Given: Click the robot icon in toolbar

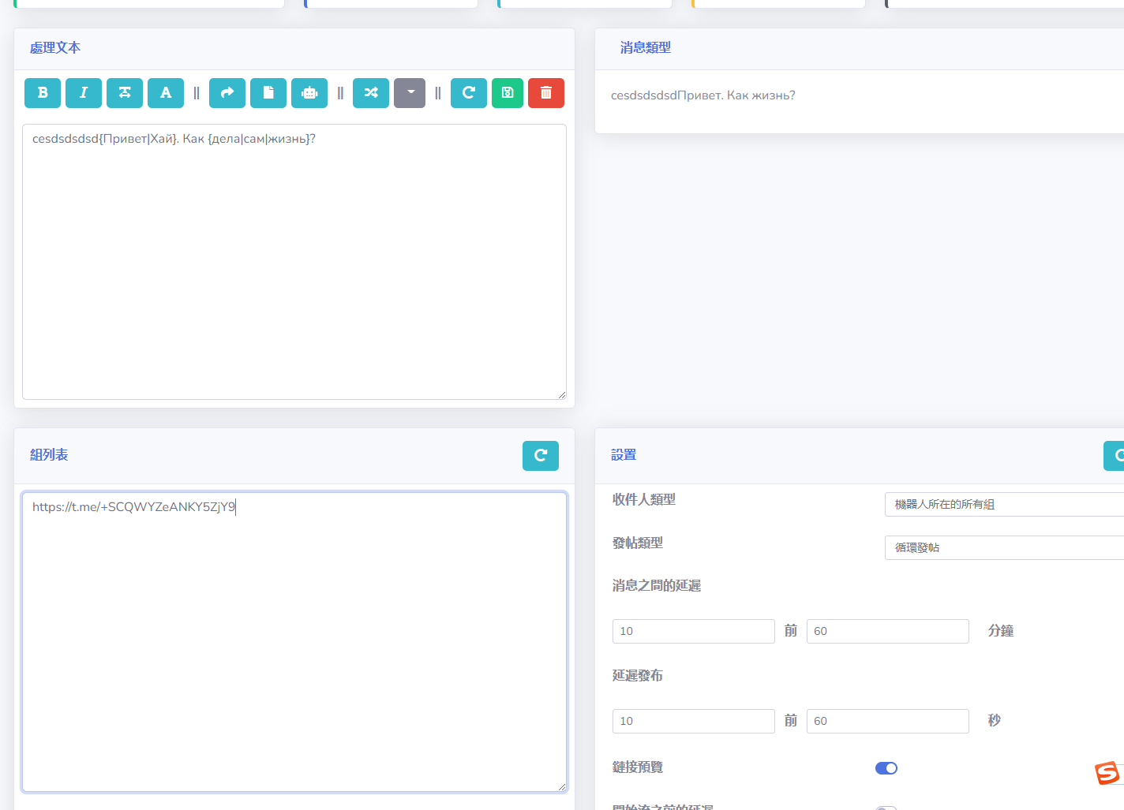Looking at the screenshot, I should tap(309, 93).
